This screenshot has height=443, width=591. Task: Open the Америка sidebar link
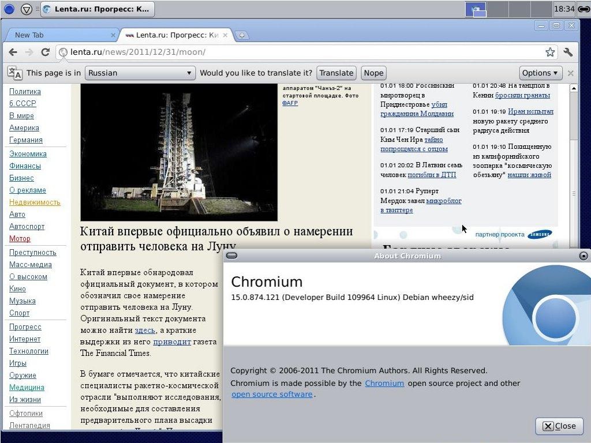24,127
